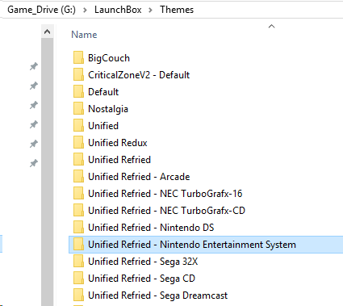This screenshot has height=306, width=343.
Task: Click the navigation pane scrollbar track
Action: (48, 172)
